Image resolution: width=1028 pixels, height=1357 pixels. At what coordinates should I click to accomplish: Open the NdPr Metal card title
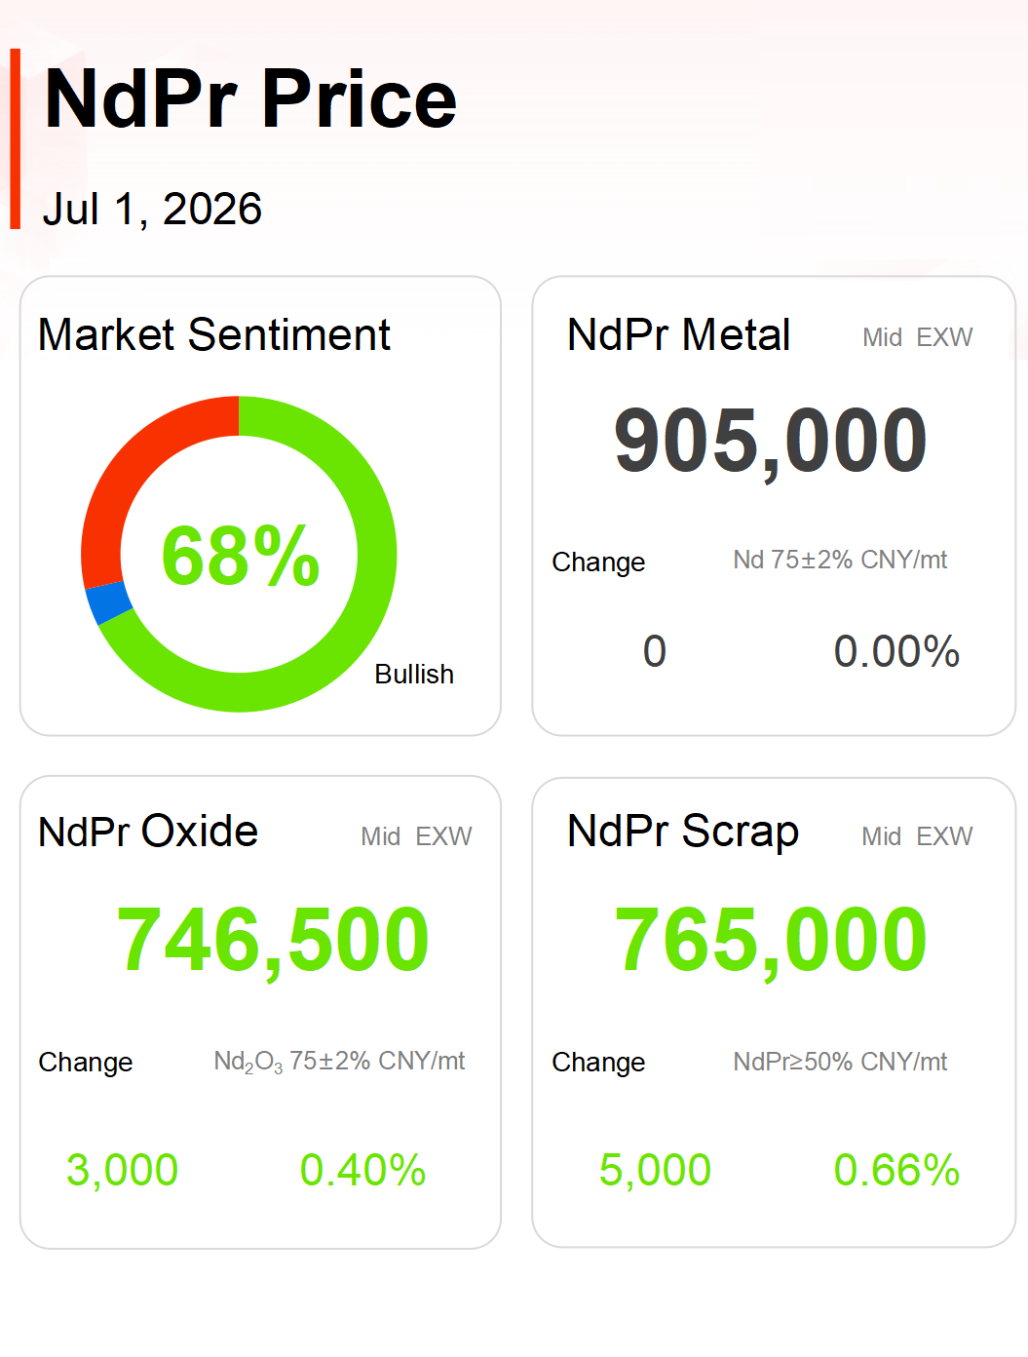coord(678,334)
